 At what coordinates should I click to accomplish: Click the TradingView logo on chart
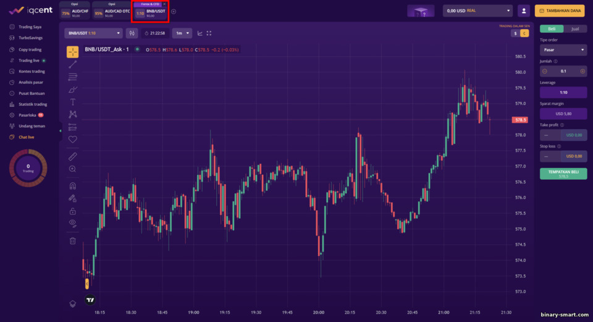tap(90, 300)
